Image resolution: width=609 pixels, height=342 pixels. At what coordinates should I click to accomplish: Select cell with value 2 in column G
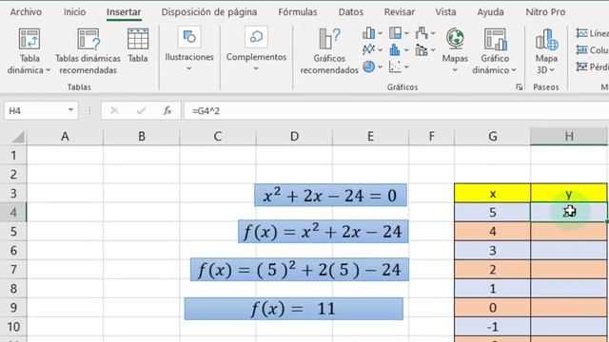[x=493, y=270]
